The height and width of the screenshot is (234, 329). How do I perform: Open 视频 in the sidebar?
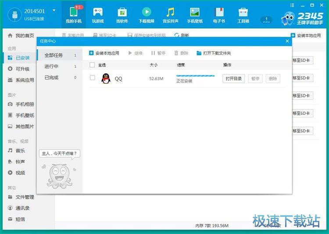(x=16, y=173)
